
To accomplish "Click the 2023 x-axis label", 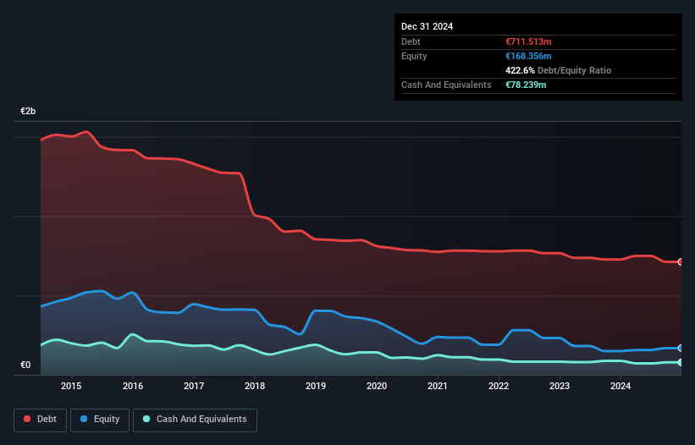I will click(560, 386).
